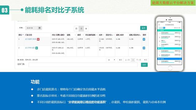
Task: Click the green 查询 query button
Action: pyautogui.click(x=144, y=28)
